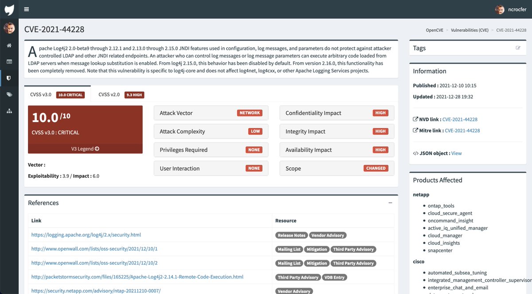Viewport: 532px width, 294px height.
Task: Open openwall oss-security 2021/12/10/2 link
Action: coord(94,263)
